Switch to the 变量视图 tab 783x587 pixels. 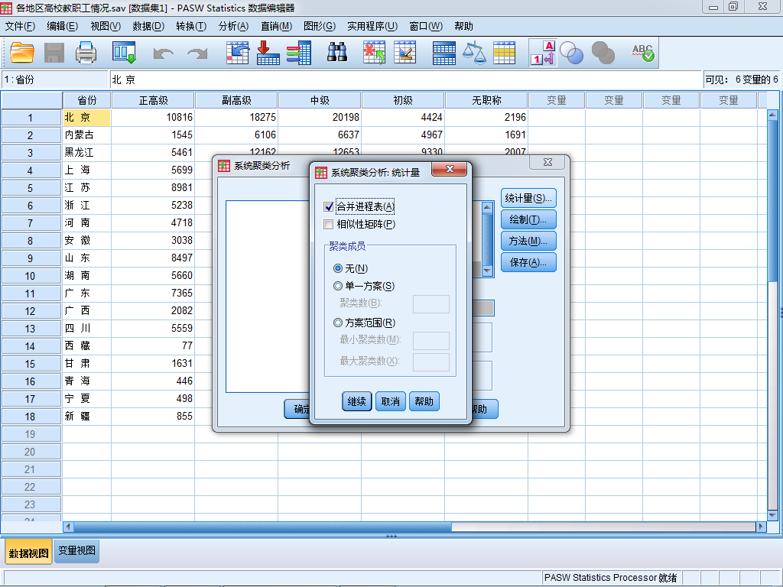76,550
